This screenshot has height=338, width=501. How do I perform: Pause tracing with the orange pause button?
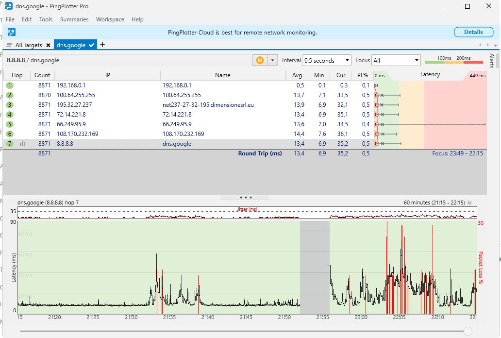click(x=260, y=60)
